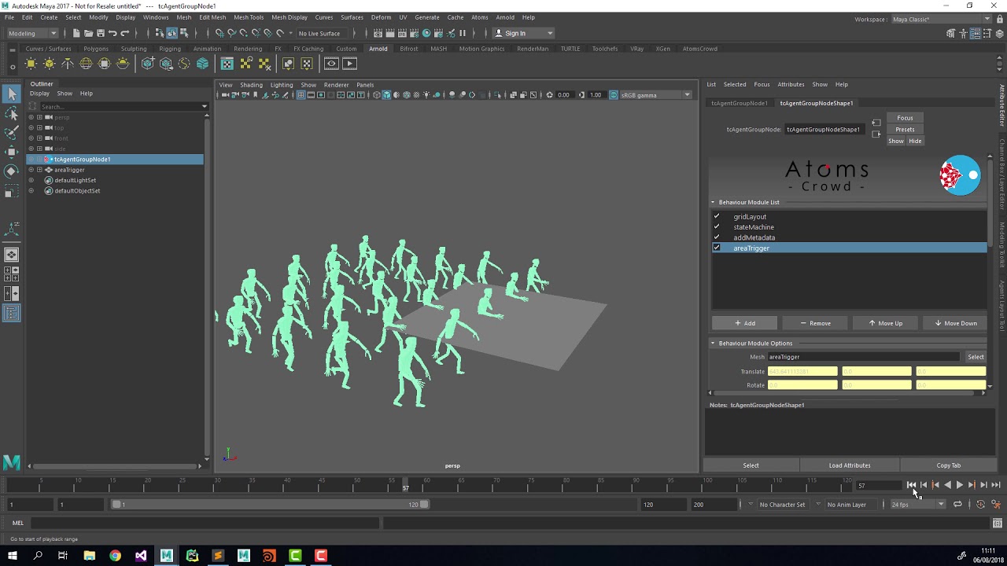The image size is (1007, 566).
Task: Open Google Chrome from the Windows taskbar
Action: coord(115,556)
